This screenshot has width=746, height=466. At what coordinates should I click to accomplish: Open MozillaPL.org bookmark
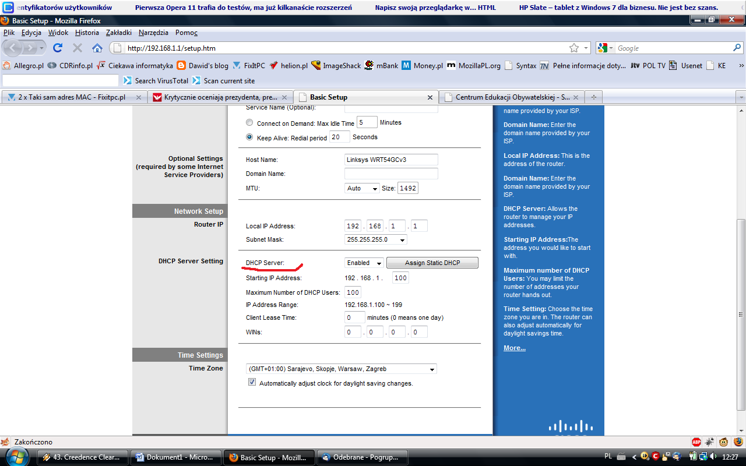click(x=474, y=66)
